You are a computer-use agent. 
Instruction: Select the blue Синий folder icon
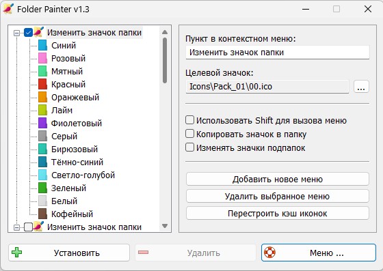point(42,46)
